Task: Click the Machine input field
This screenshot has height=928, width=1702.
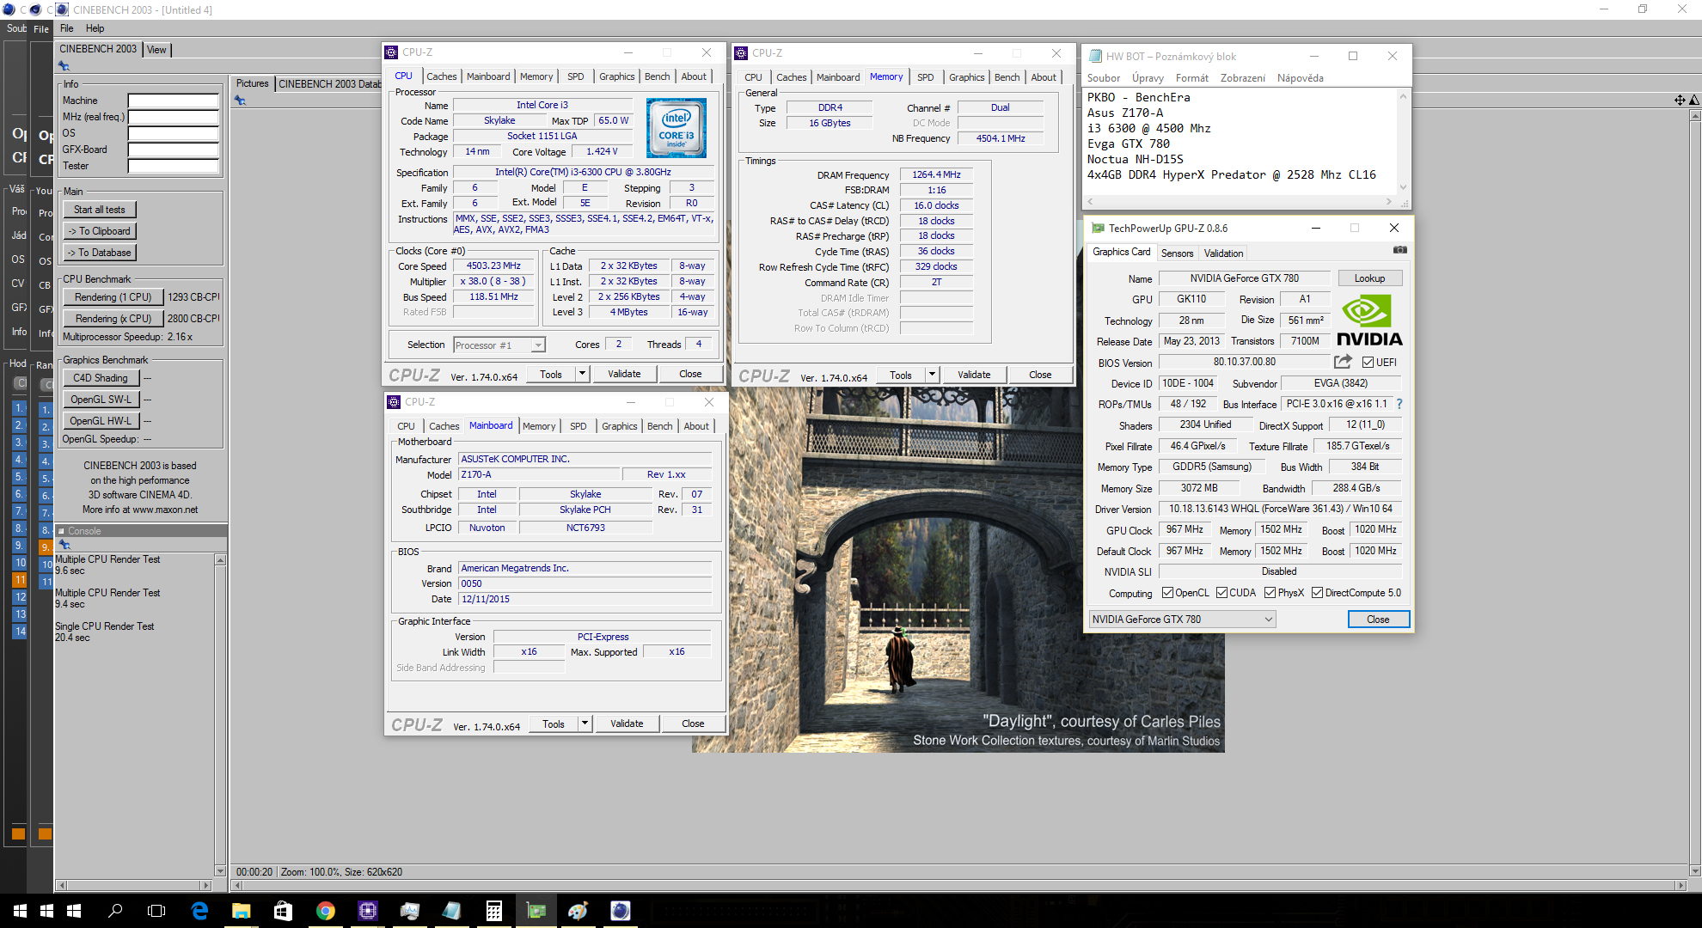Action: point(174,101)
